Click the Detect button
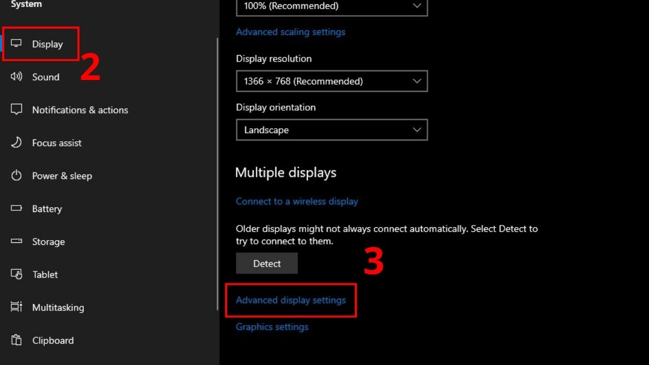The width and height of the screenshot is (649, 365). click(x=267, y=263)
